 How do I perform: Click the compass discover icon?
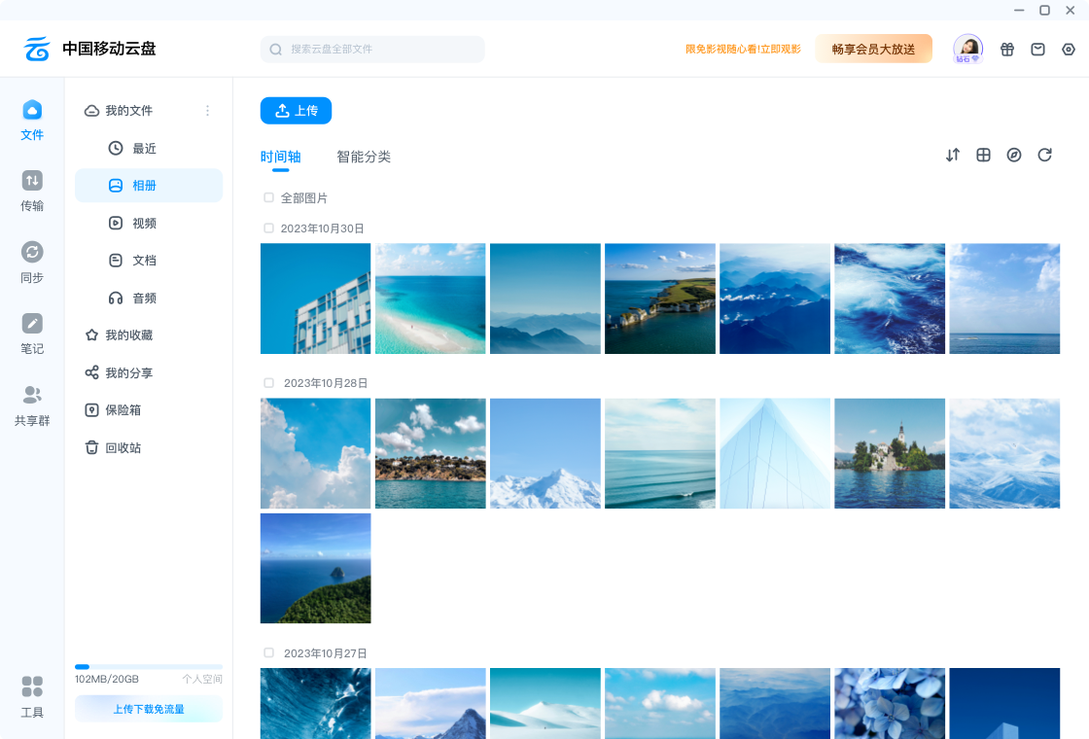coord(1014,156)
